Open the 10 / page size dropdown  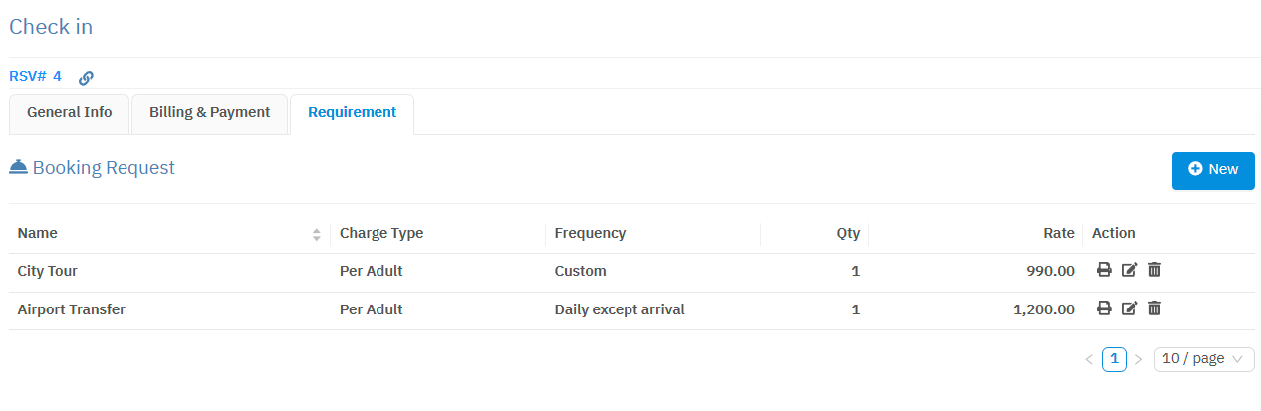coord(1203,359)
